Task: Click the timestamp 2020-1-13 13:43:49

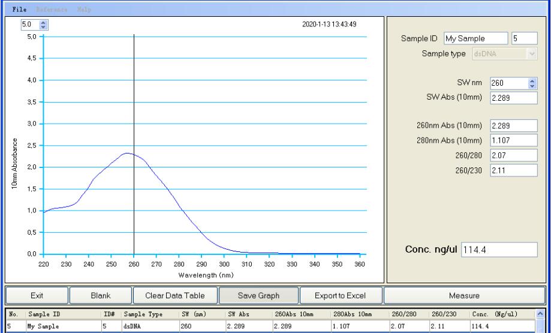Action: [329, 24]
